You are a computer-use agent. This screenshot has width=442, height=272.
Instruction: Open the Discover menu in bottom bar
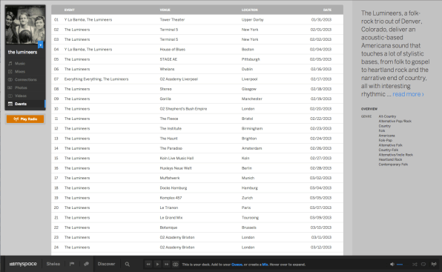point(106,264)
